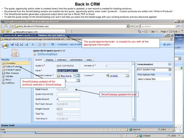Open the Form Assistant Help dropdown
The image size is (184, 138).
click(170, 70)
